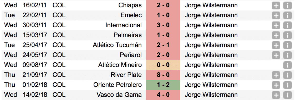The height and width of the screenshot is (100, 296).
Task: Click plus icon on Atlético Tucumán row
Action: tap(276, 45)
